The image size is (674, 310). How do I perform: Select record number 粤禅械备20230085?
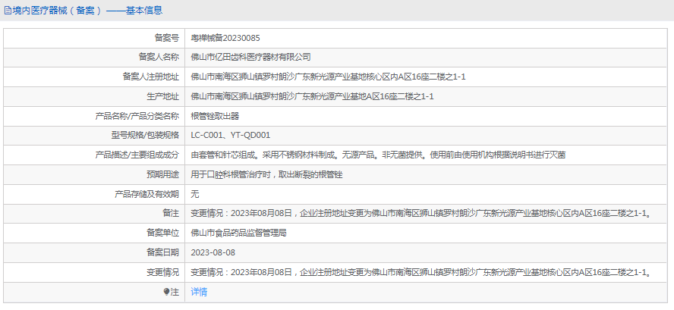pyautogui.click(x=225, y=38)
